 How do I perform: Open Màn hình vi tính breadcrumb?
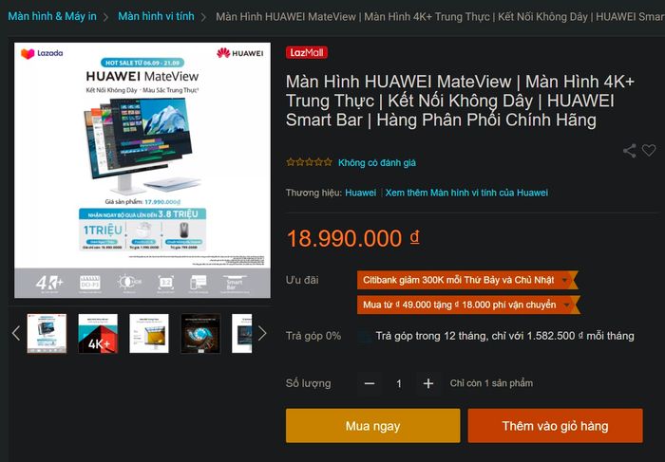(156, 16)
